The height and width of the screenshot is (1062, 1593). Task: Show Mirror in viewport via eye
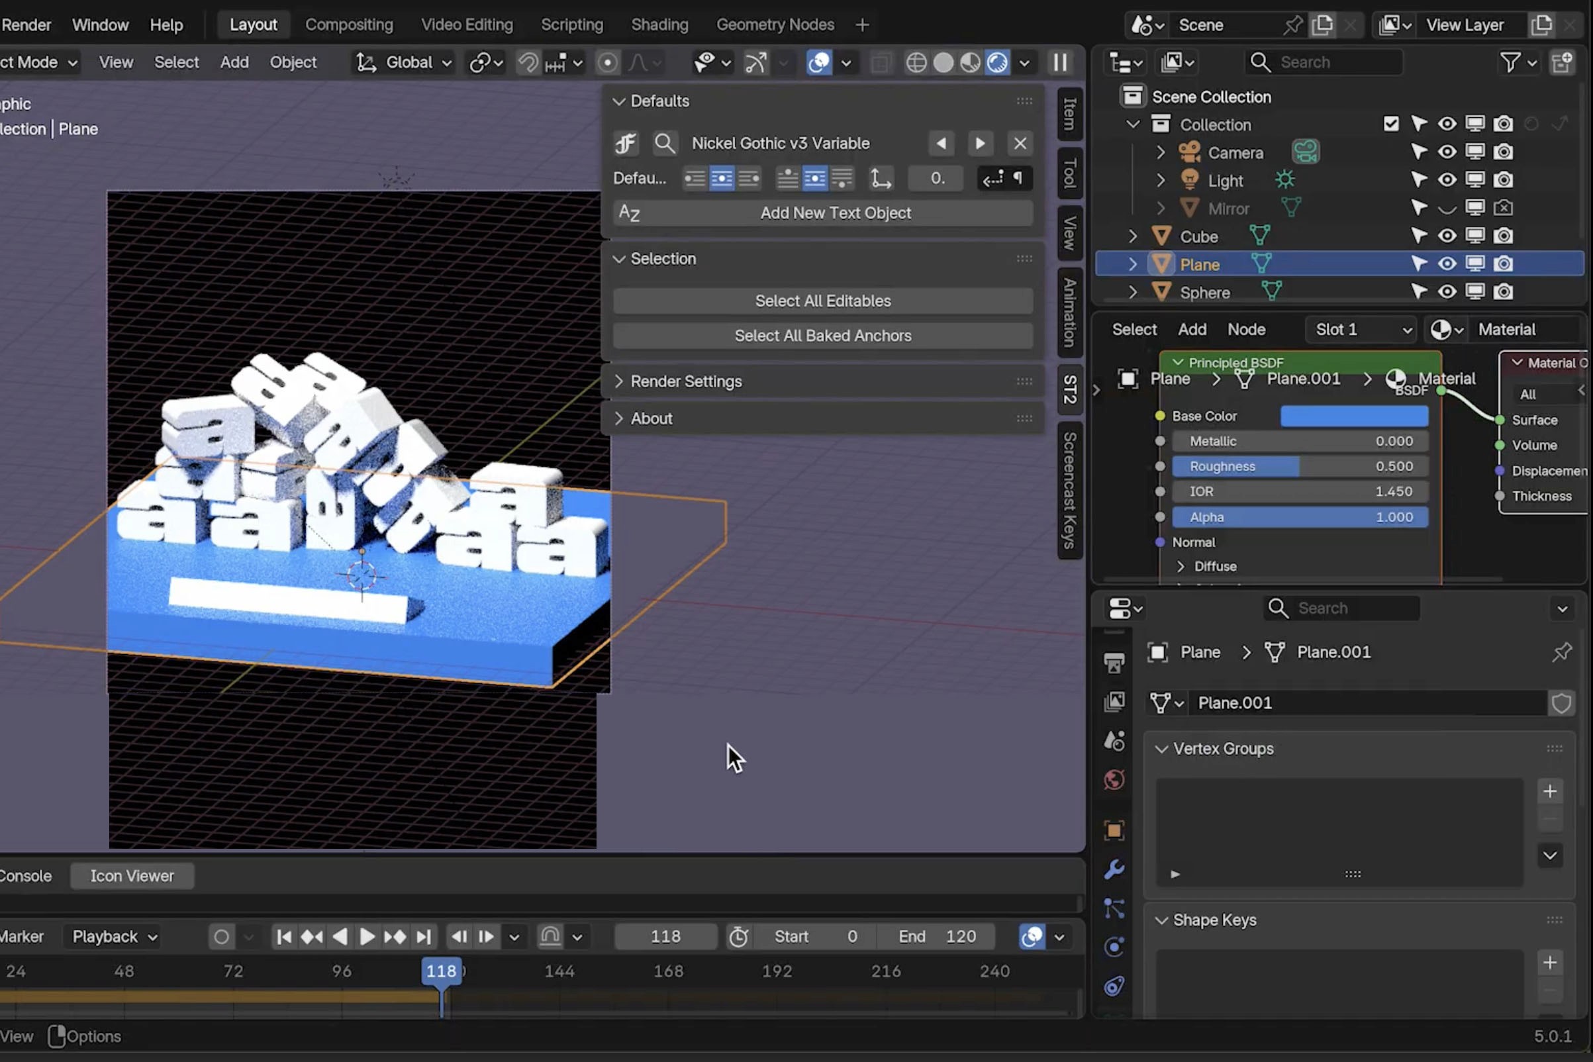point(1447,208)
